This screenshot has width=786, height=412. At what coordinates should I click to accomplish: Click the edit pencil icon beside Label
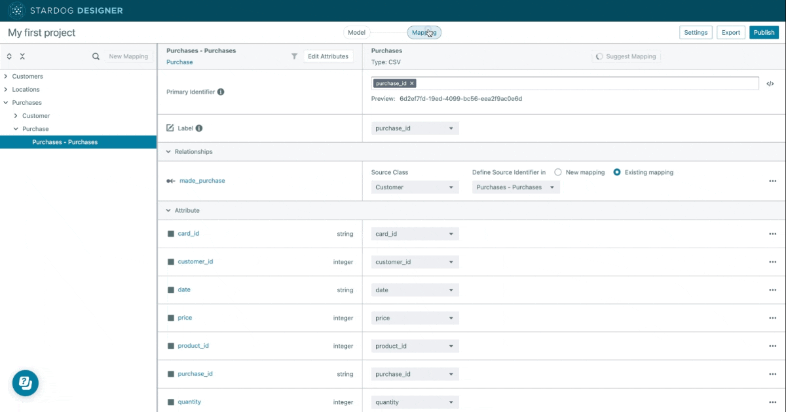click(x=170, y=128)
